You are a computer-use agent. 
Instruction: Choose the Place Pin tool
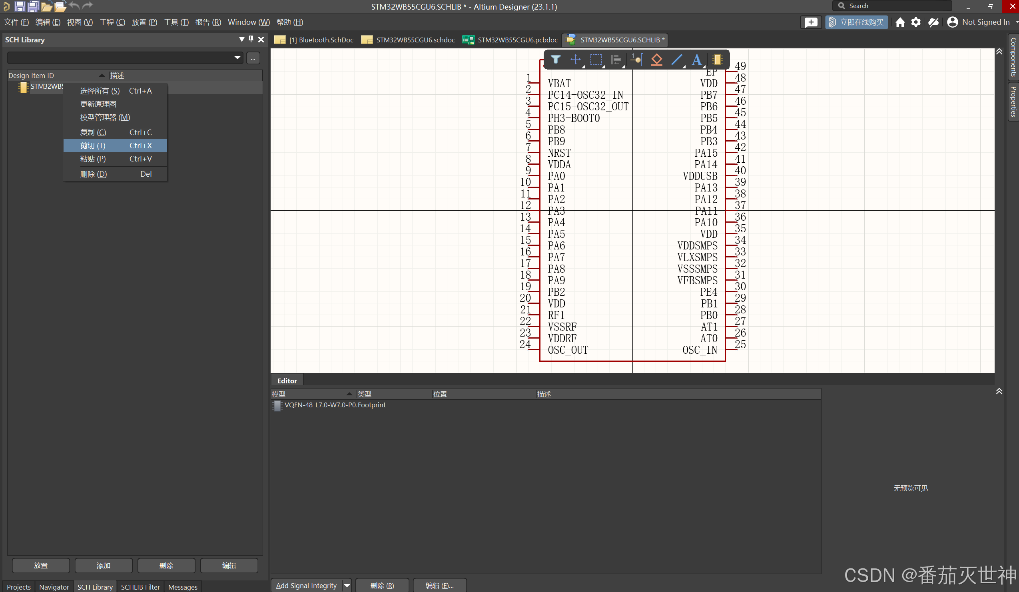pos(636,60)
